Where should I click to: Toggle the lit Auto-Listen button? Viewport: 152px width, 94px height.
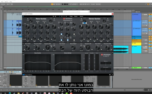click(61, 40)
